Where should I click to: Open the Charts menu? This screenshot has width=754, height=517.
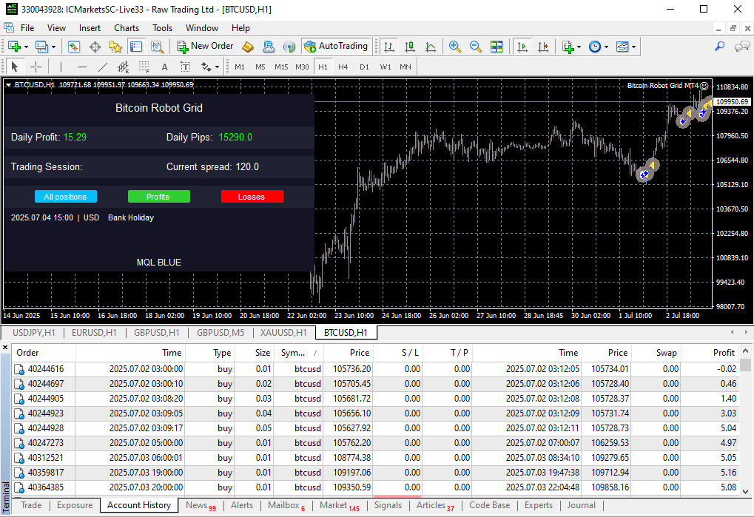[x=127, y=28]
